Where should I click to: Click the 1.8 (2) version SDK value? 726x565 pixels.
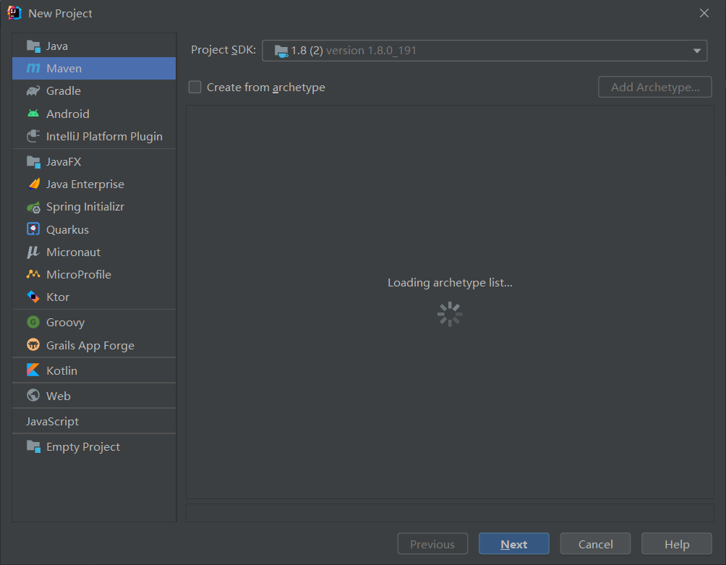(x=354, y=51)
